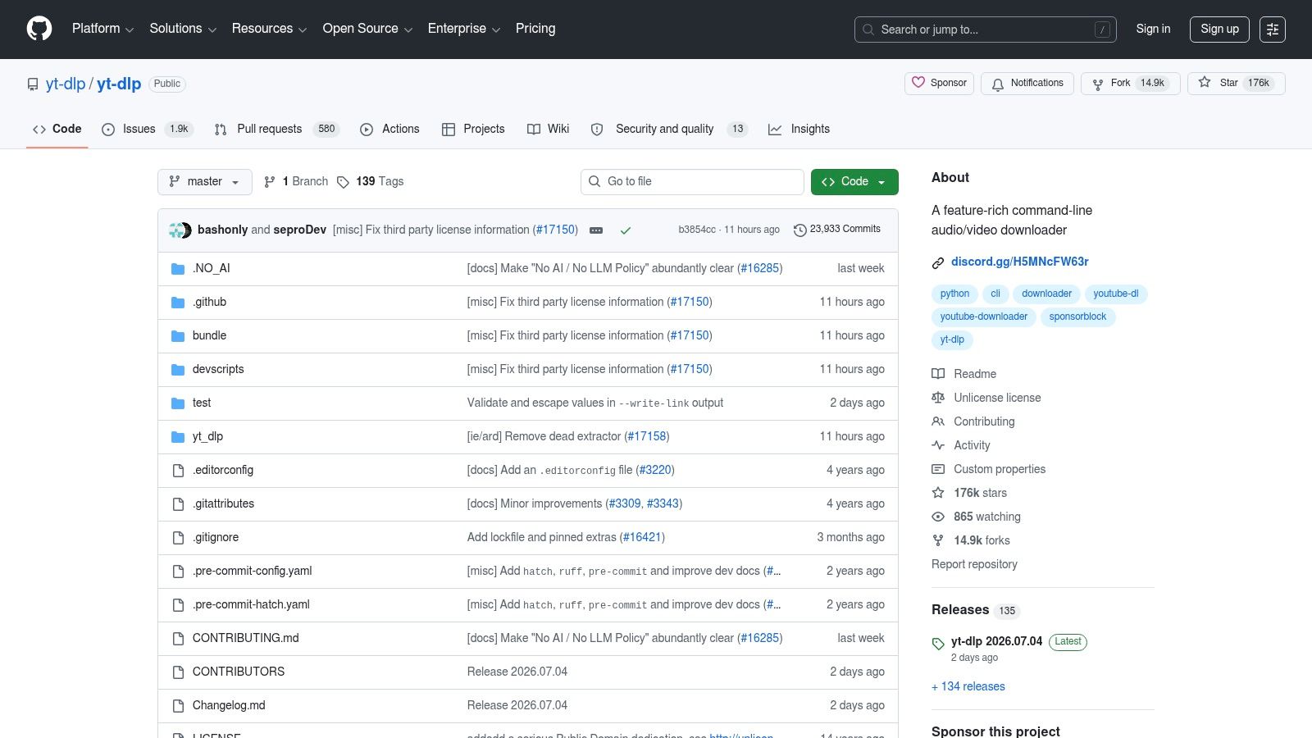Open the bundle folder icon
Screen dimensions: 1312x738
click(178, 336)
